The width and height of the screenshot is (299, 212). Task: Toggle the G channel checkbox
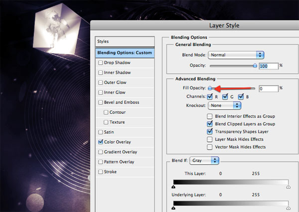coord(225,97)
